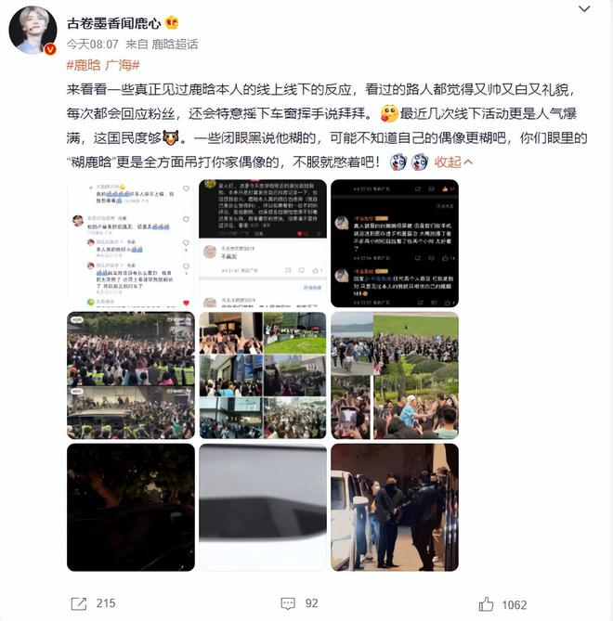Open the dark nighttime car thumbnail
The height and width of the screenshot is (621, 613).
(x=131, y=508)
